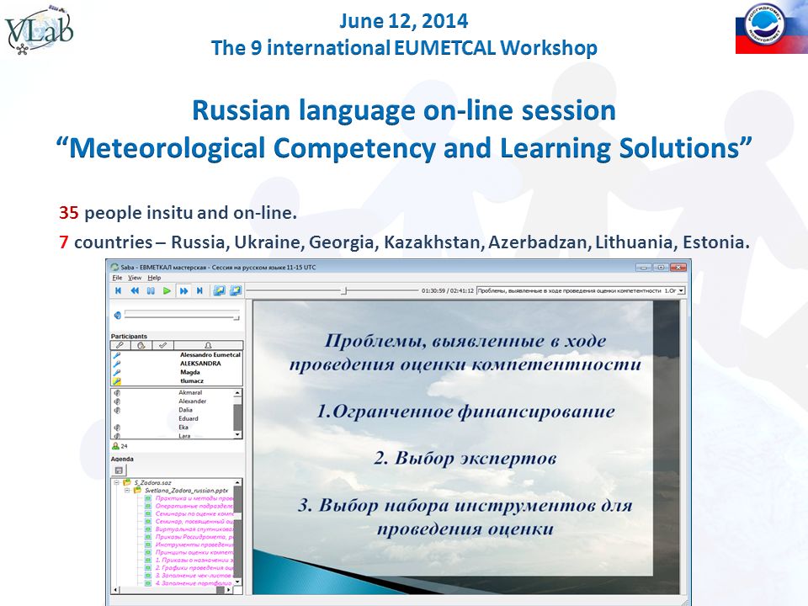This screenshot has width=808, height=606.
Task: Skip to the end of the recording
Action: pyautogui.click(x=199, y=290)
